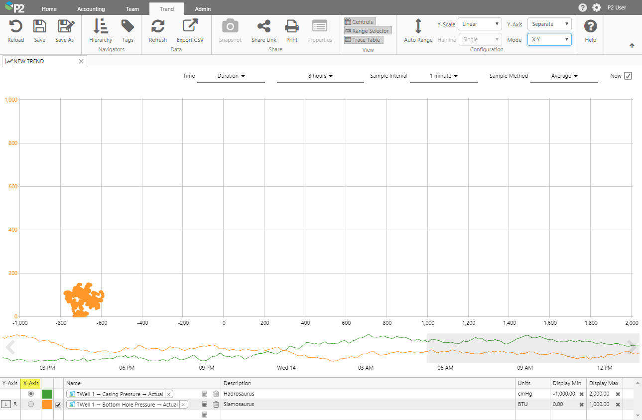Screen dimensions: 642x420
Task: Delete the Casing Pressure trace with trash icon
Action: point(216,394)
